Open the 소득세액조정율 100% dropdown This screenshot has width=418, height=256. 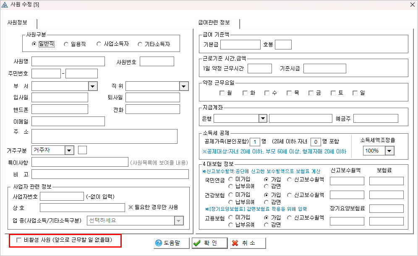[390, 151]
